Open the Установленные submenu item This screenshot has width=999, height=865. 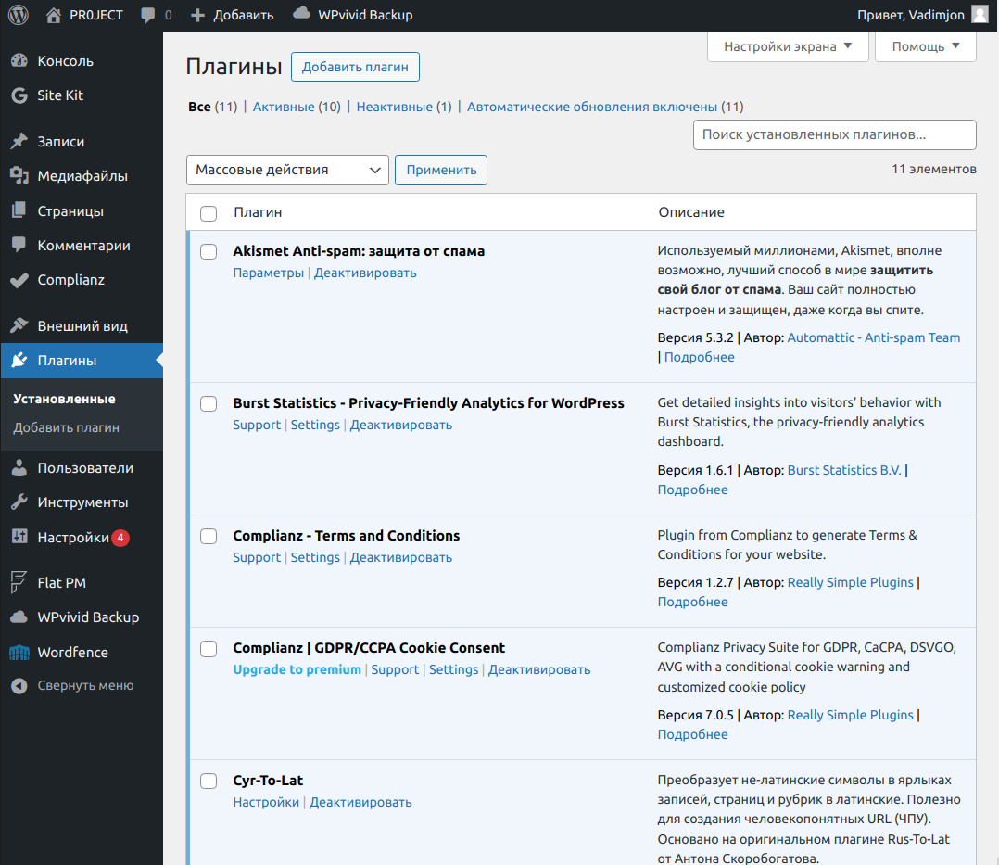tap(64, 399)
